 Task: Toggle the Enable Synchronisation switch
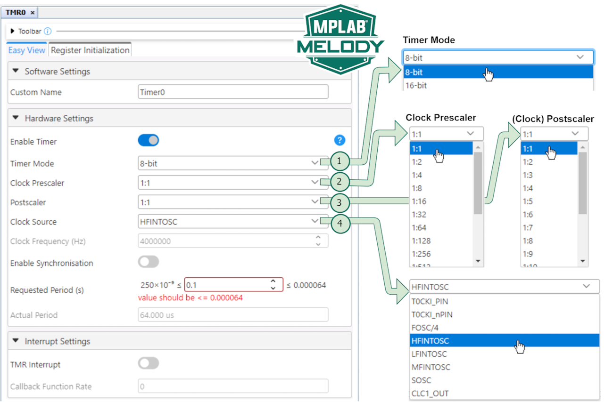point(149,262)
